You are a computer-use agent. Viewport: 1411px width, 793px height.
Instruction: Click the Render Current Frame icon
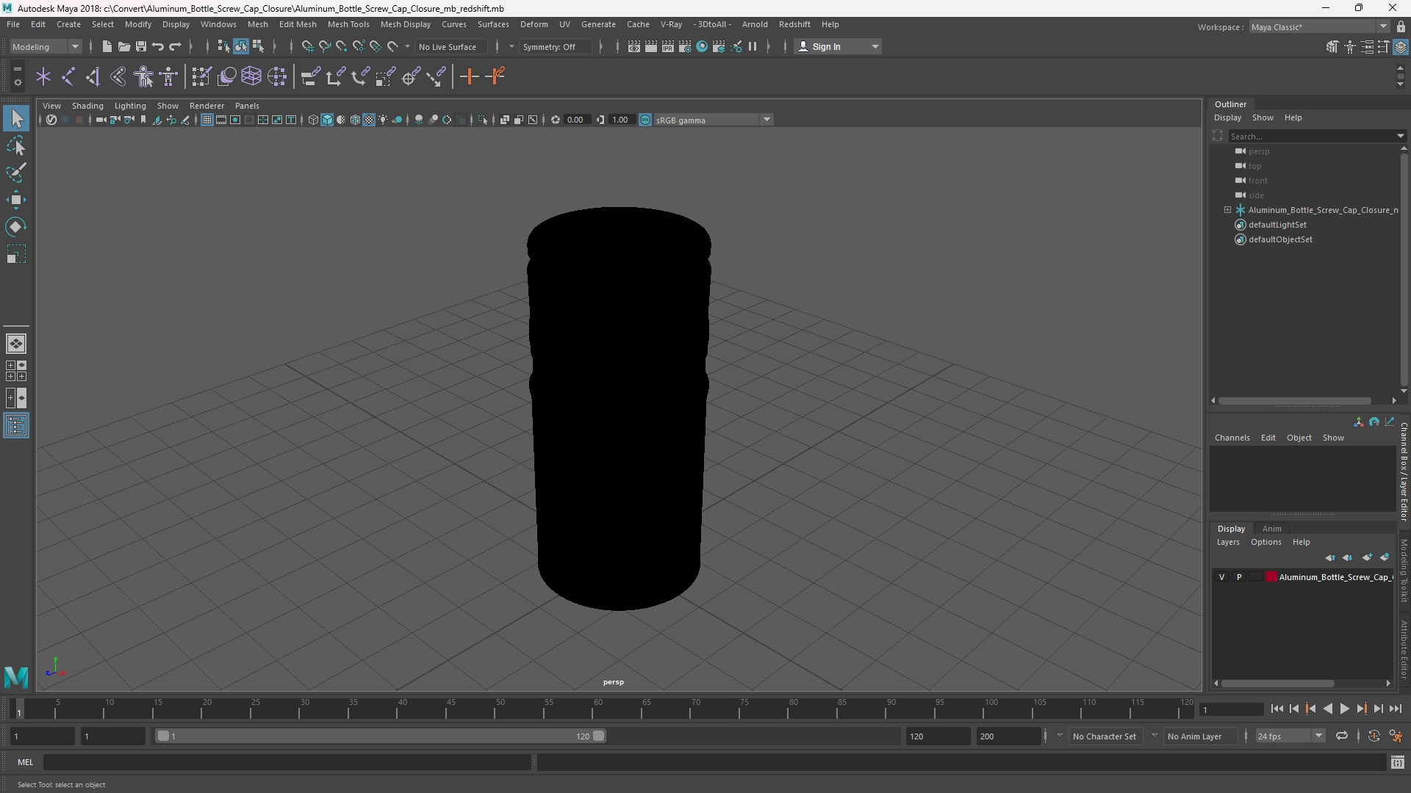pos(651,47)
